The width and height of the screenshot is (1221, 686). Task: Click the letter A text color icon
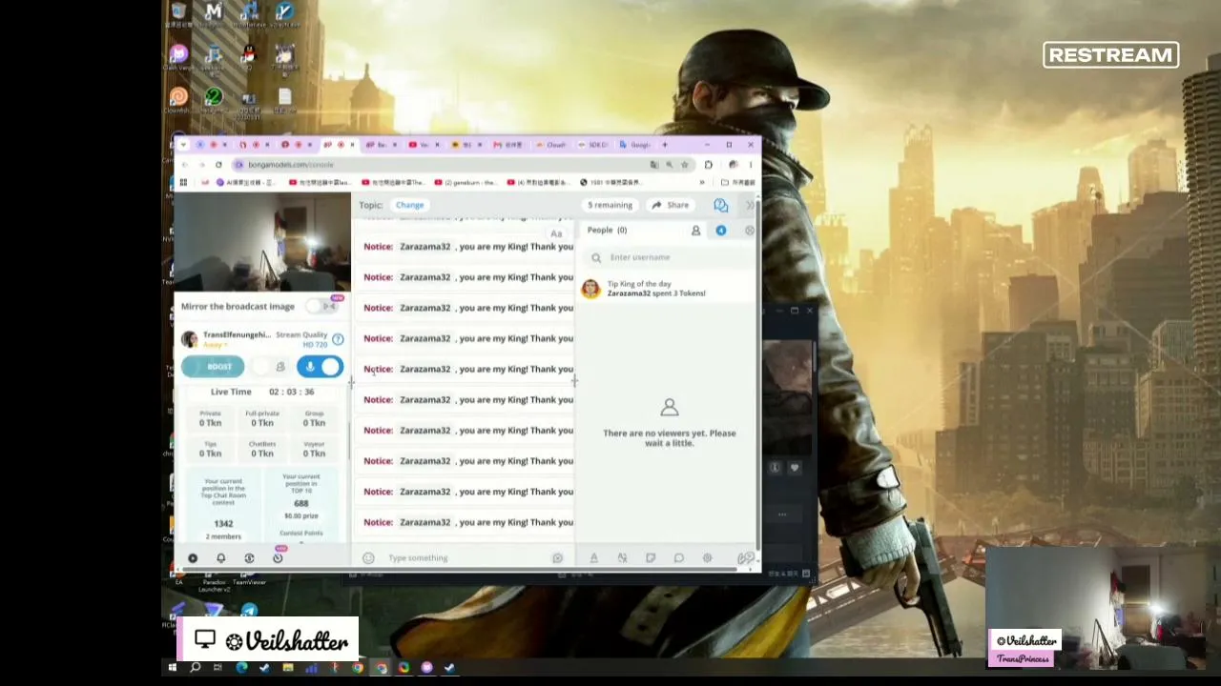pos(593,558)
